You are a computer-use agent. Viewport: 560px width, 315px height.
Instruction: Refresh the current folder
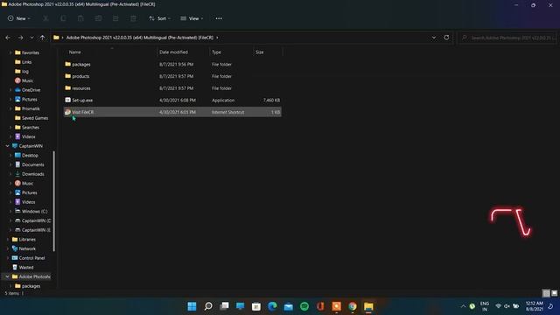pyautogui.click(x=446, y=38)
